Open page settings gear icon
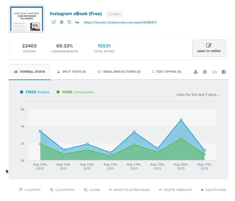Image resolution: width=235 pixels, height=201 pixels. pos(61,22)
